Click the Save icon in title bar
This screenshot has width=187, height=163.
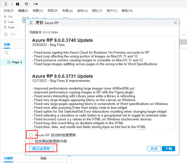(17, 4)
